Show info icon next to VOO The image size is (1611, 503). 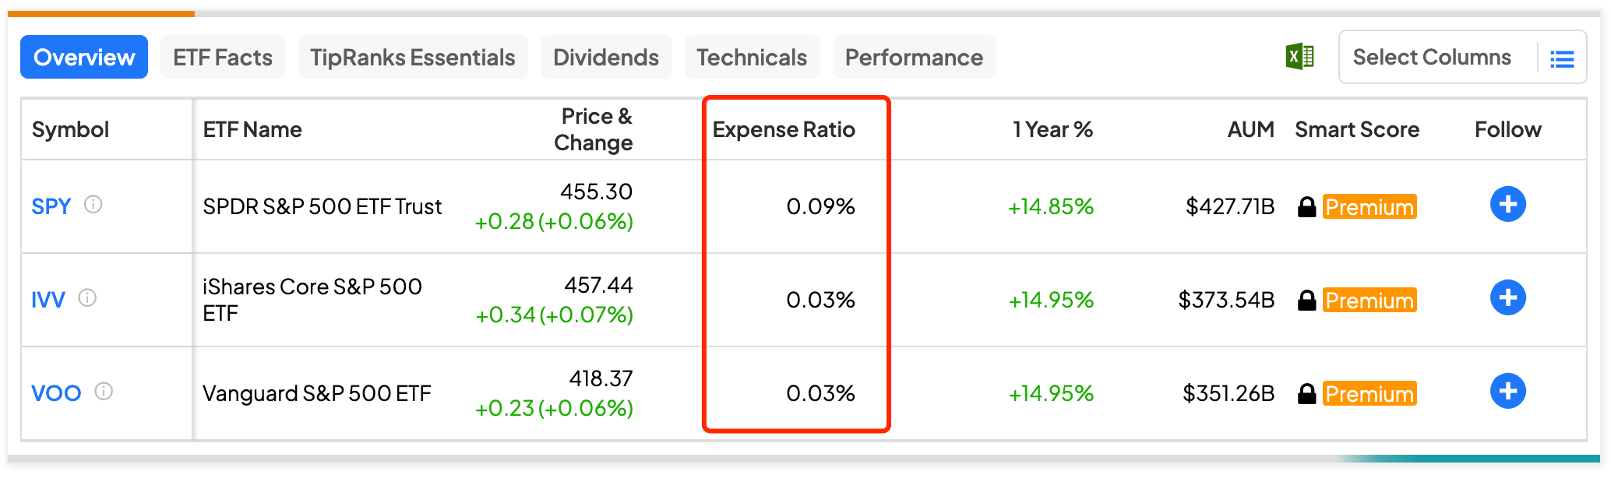(x=104, y=391)
